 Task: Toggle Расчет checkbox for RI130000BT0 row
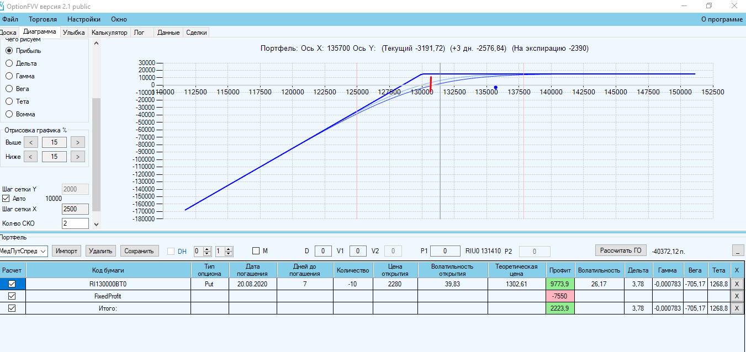(12, 284)
